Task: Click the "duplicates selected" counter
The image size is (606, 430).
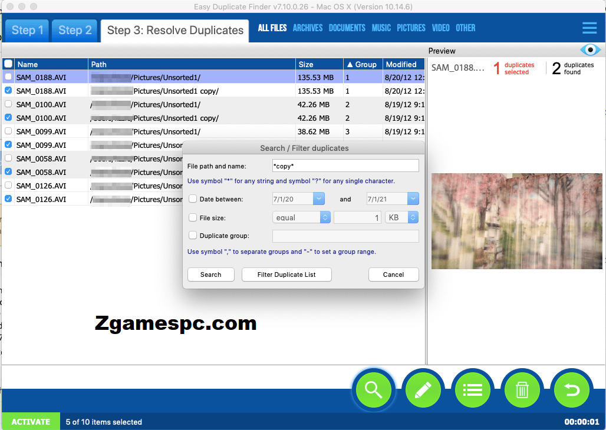Action: point(514,68)
